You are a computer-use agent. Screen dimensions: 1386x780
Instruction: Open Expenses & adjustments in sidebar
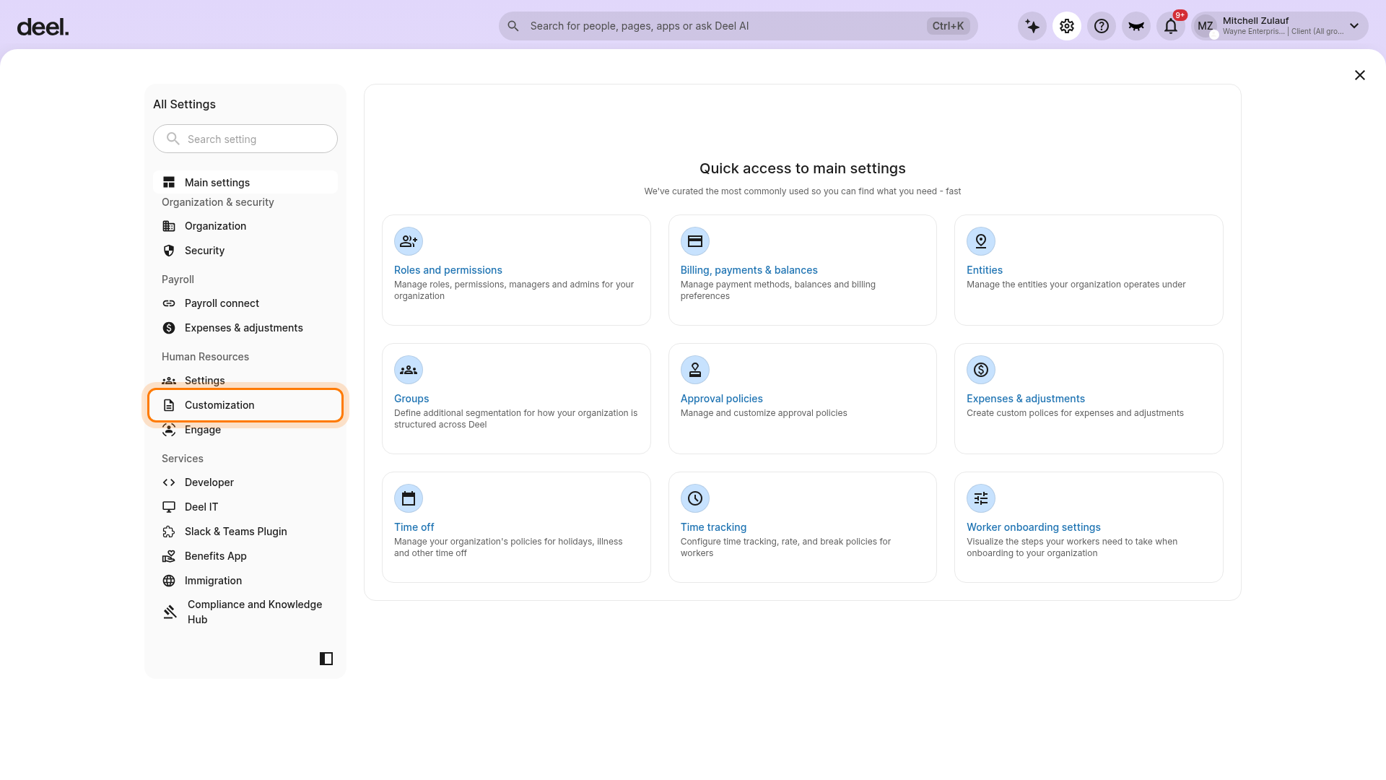[245, 328]
